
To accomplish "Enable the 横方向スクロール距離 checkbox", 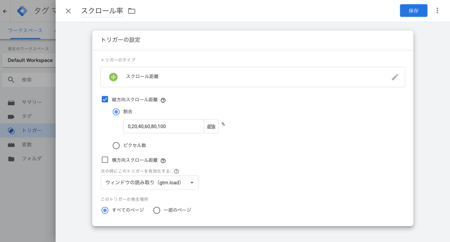I will pos(104,160).
